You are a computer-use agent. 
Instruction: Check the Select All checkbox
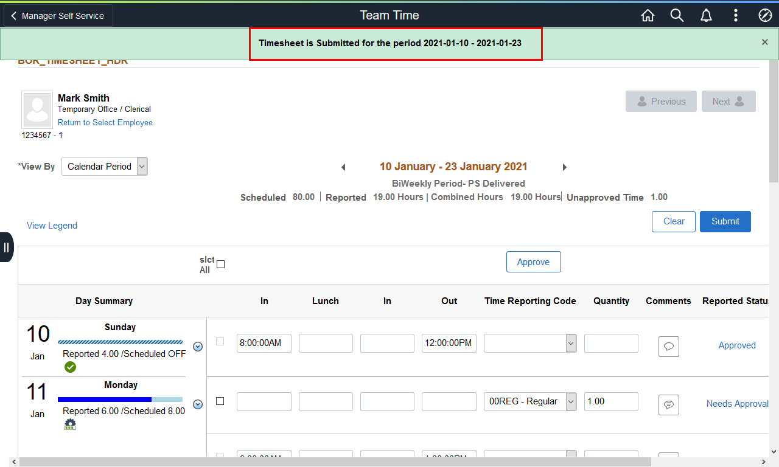pos(221,264)
